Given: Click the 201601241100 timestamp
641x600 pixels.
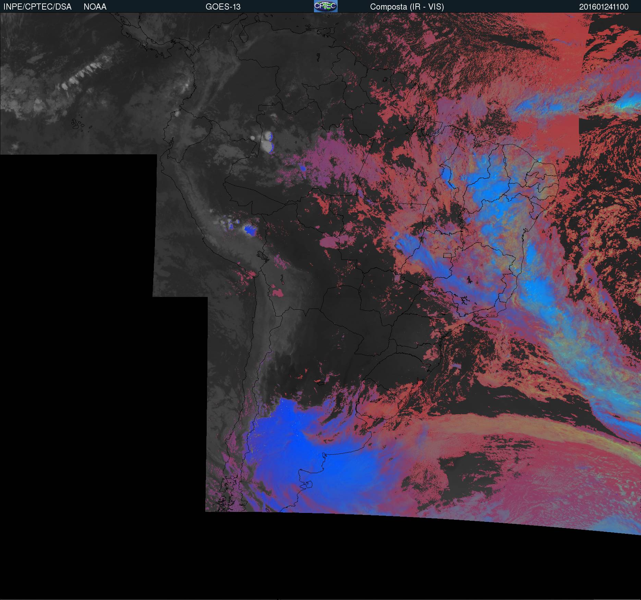Looking at the screenshot, I should 604,7.
